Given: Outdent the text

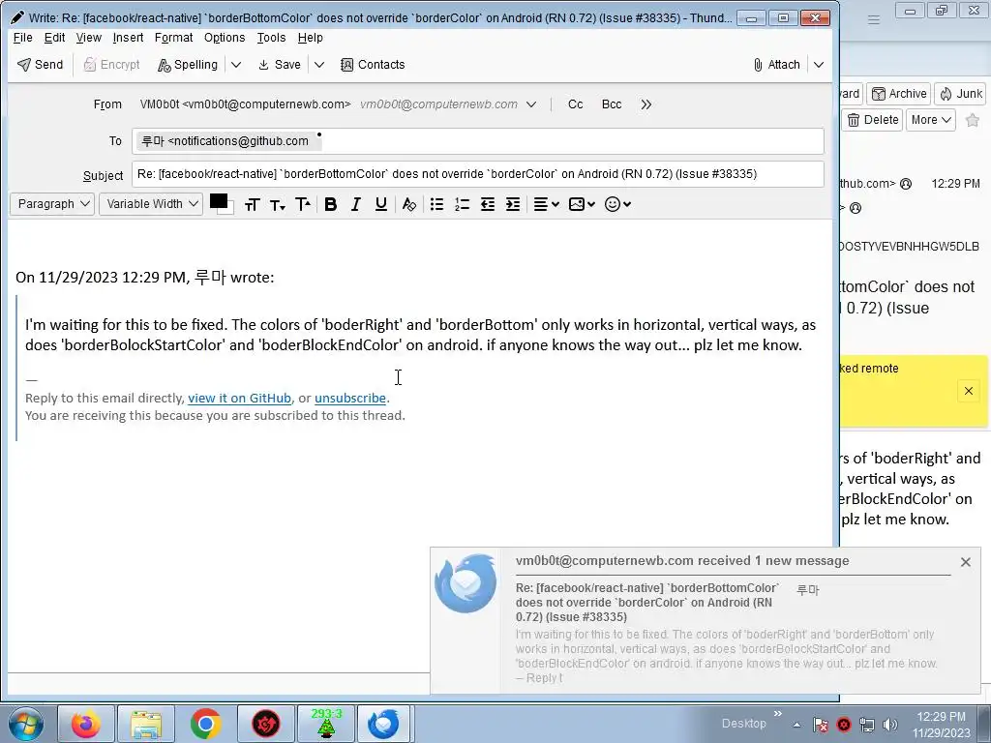Looking at the screenshot, I should pyautogui.click(x=488, y=204).
